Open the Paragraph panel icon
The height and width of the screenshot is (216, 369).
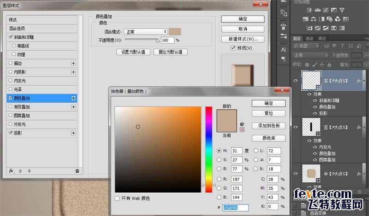[284, 58]
